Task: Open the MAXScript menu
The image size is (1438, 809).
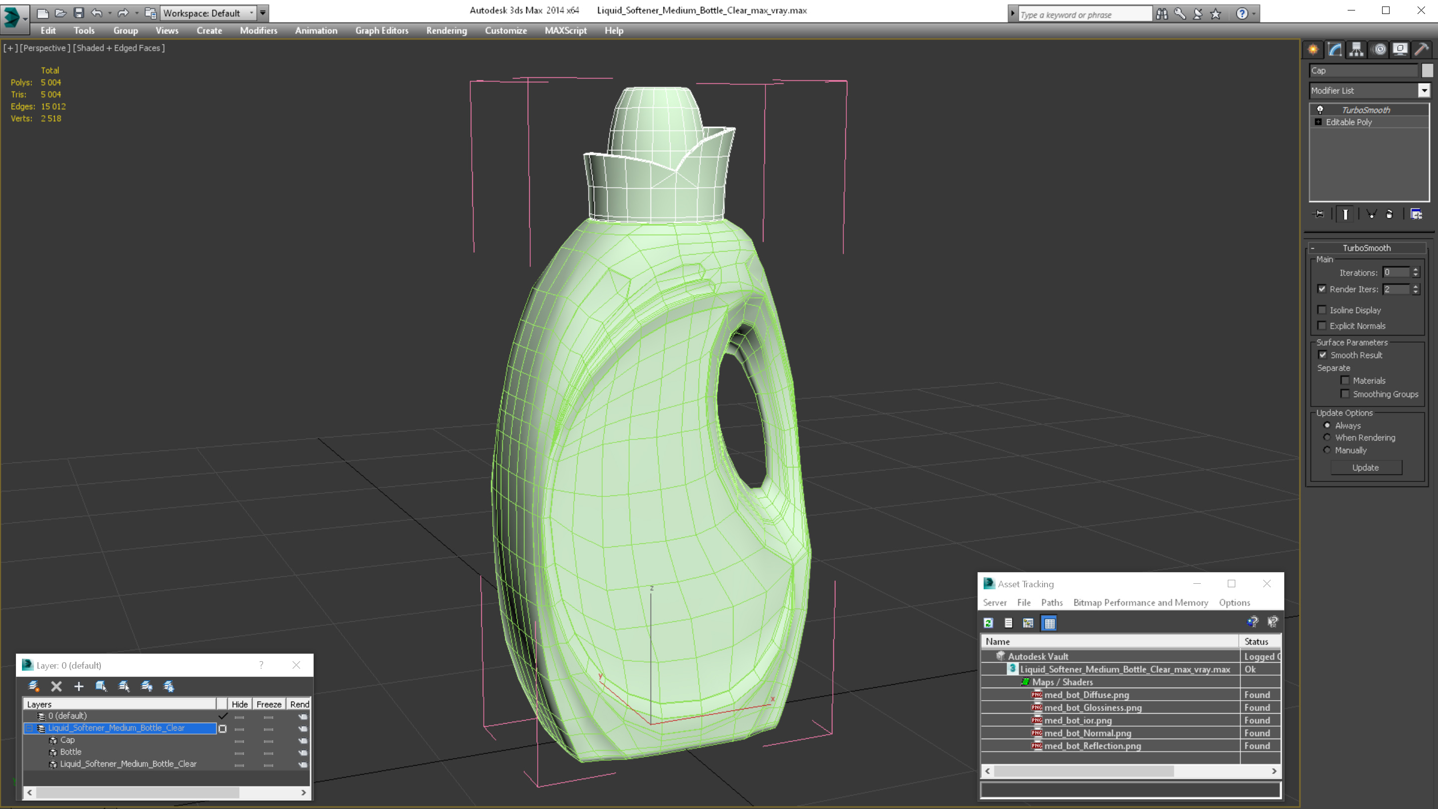Action: coord(566,30)
